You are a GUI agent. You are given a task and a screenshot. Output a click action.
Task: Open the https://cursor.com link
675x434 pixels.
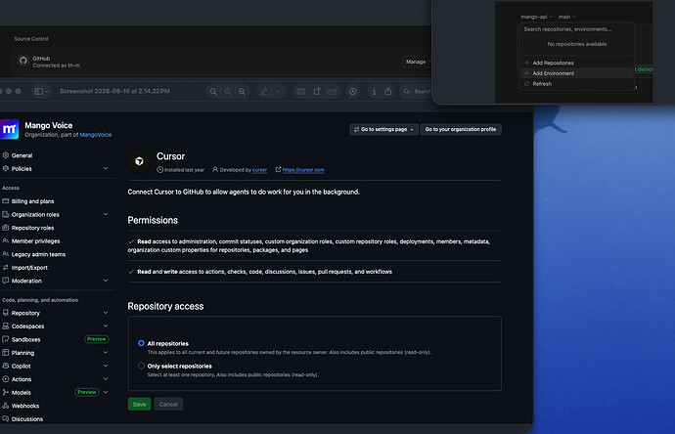click(303, 170)
